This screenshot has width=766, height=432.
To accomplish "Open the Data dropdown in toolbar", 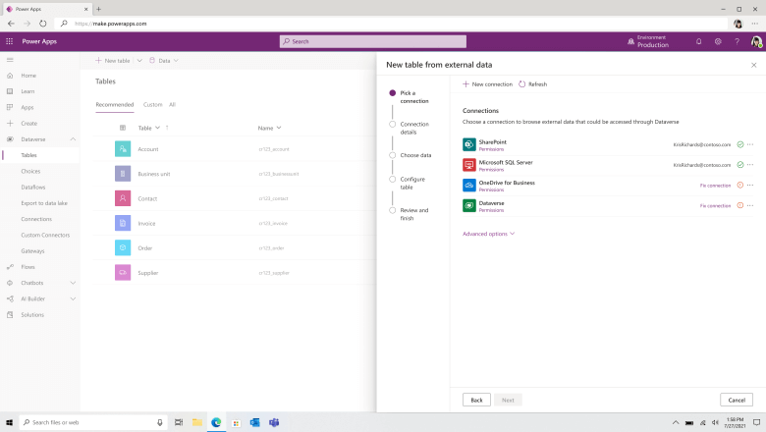I will tap(163, 61).
